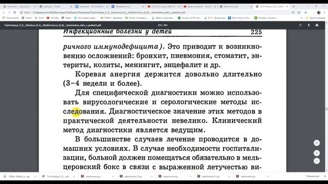Click the Показать все downloads button
This screenshot has width=328, height=184.
pyautogui.click(x=313, y=176)
